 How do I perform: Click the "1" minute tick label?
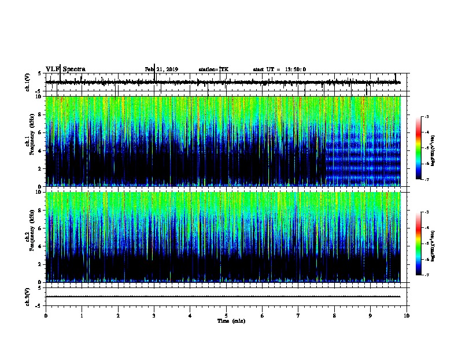point(82,316)
